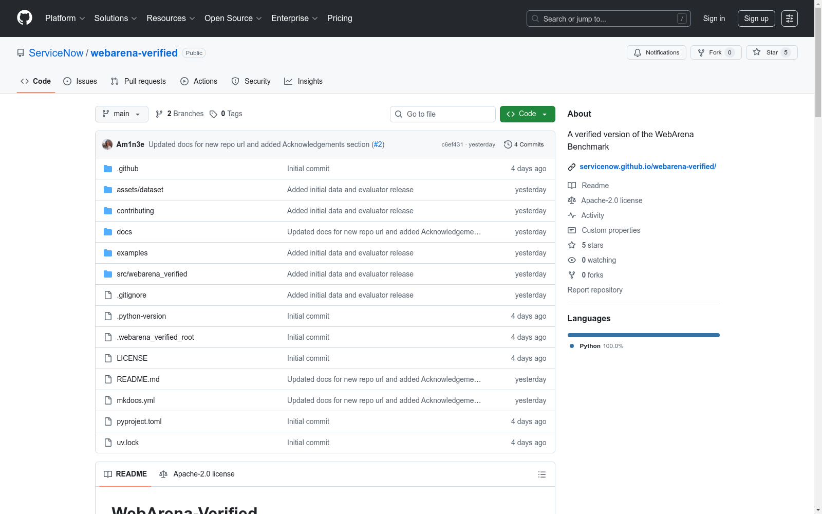The width and height of the screenshot is (822, 514).
Task: Expand the Resources menu
Action: pyautogui.click(x=171, y=19)
